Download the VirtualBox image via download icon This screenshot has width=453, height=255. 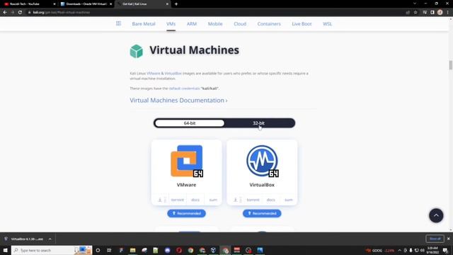point(236,200)
